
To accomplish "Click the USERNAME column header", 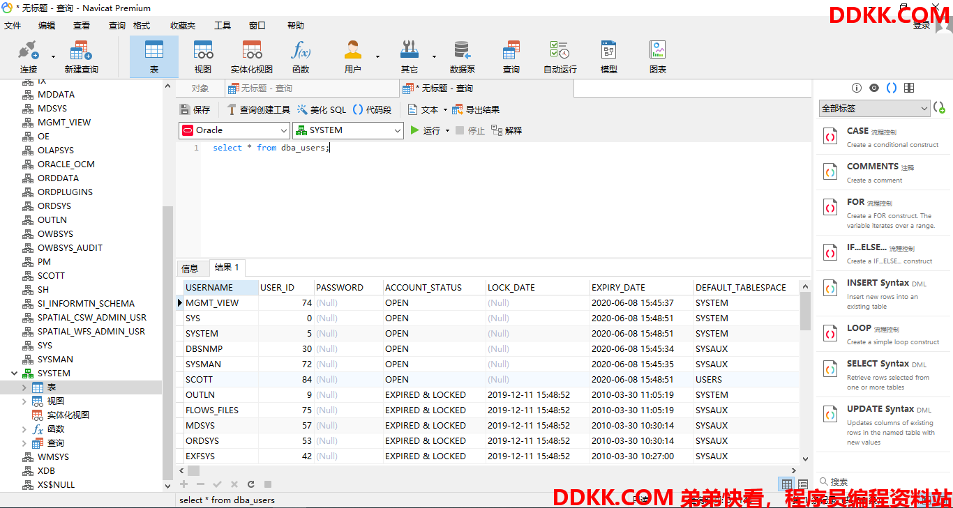I will point(220,287).
